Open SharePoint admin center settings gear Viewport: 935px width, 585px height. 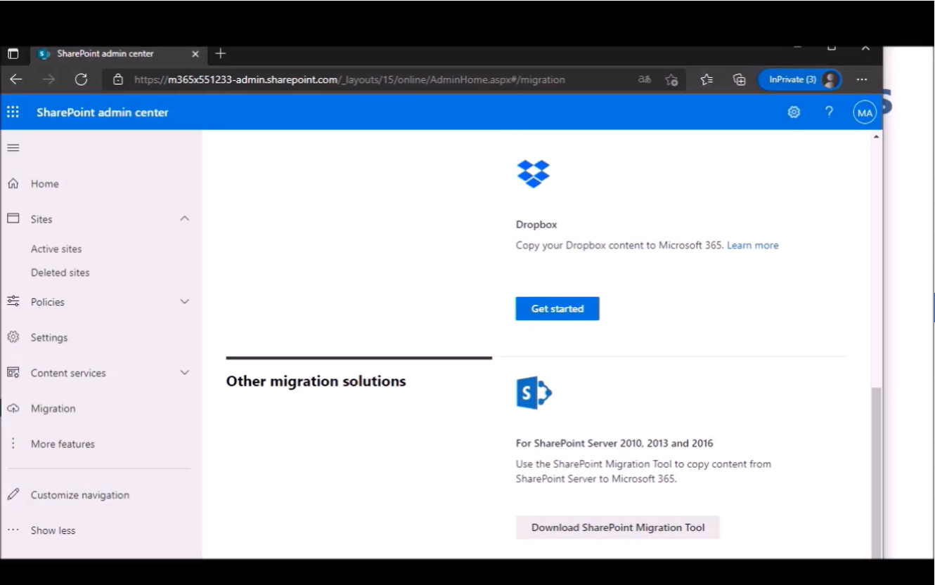(793, 112)
